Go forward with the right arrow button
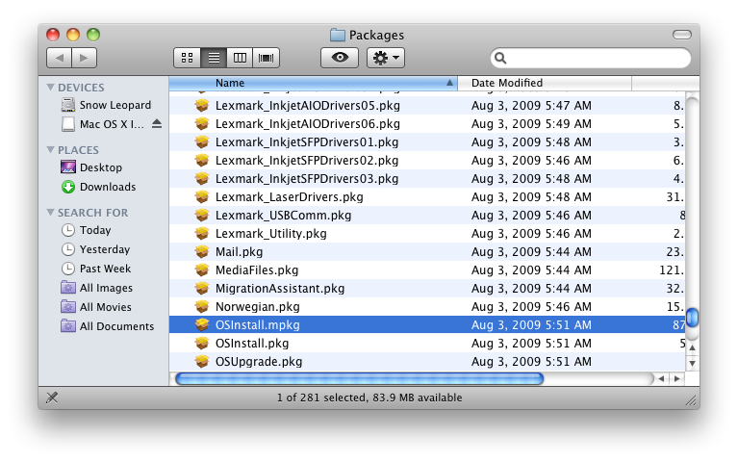Viewport: 738px width, 462px height. tap(85, 58)
